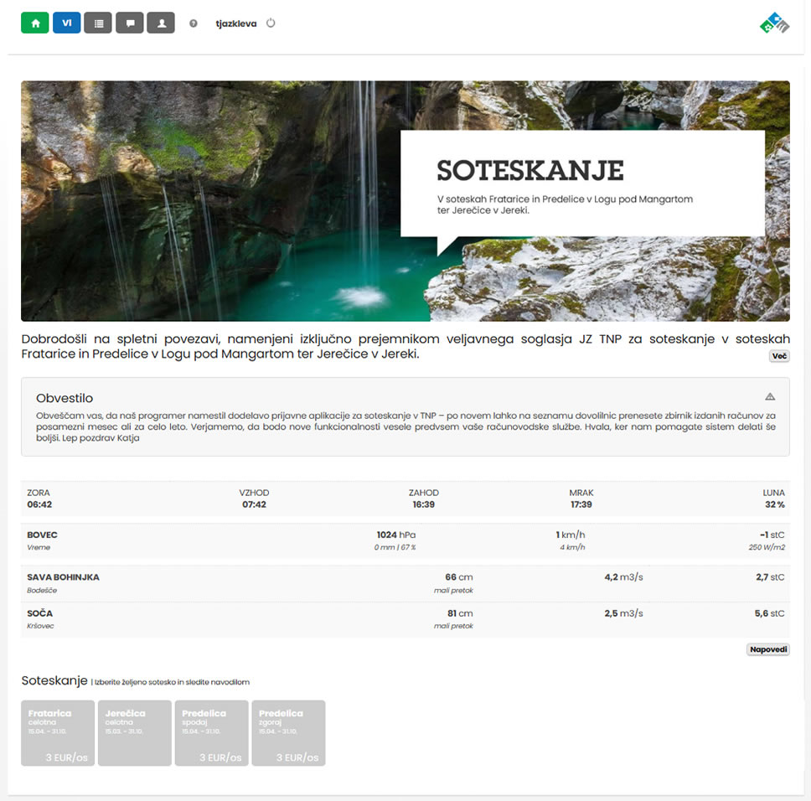Open the blue VI button
The width and height of the screenshot is (811, 801).
66,23
